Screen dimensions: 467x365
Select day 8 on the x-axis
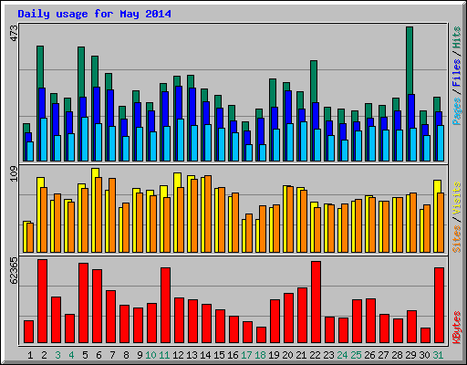click(x=126, y=355)
